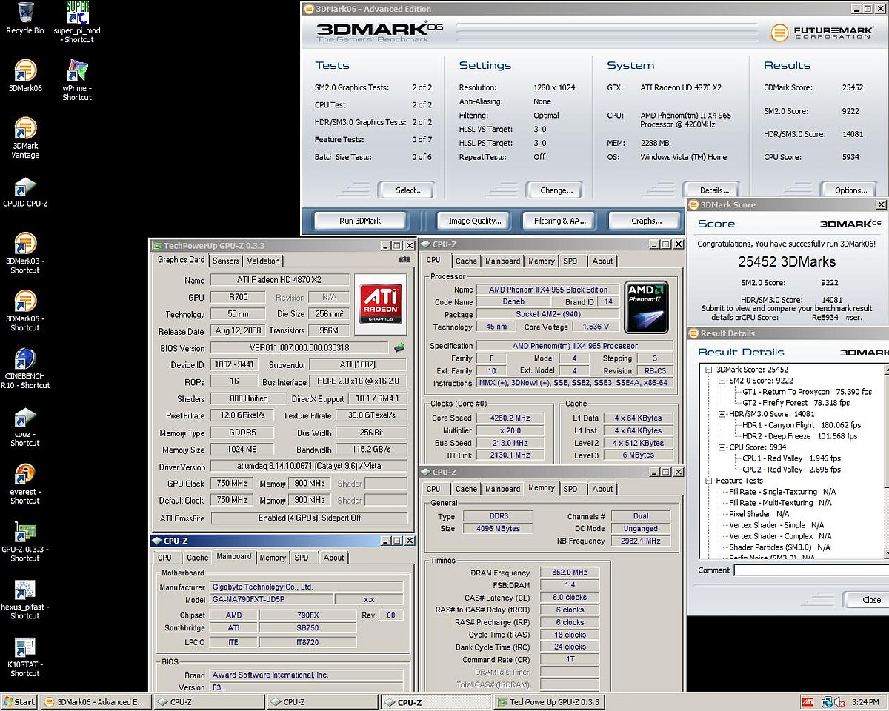This screenshot has width=889, height=711.
Task: Select 'HDR1 - Canyon Flight' result row
Action: (x=801, y=425)
